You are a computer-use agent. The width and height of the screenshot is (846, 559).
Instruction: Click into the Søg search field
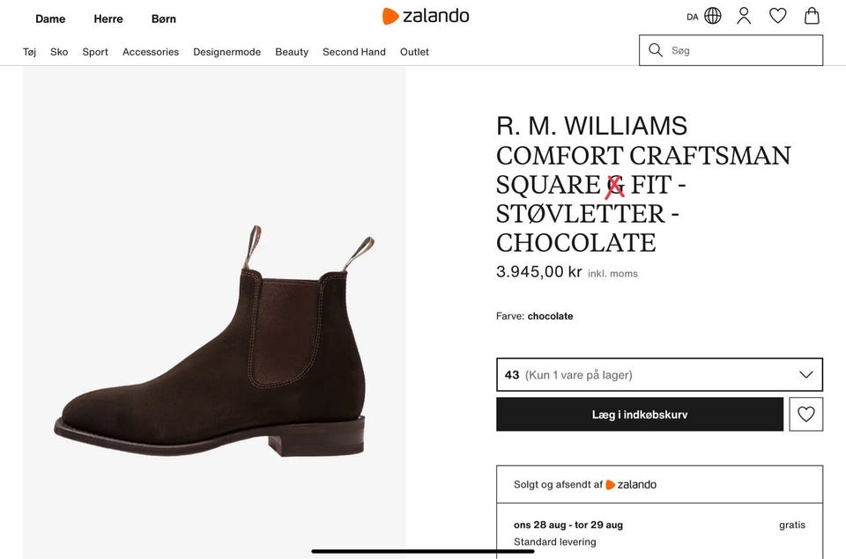point(740,50)
